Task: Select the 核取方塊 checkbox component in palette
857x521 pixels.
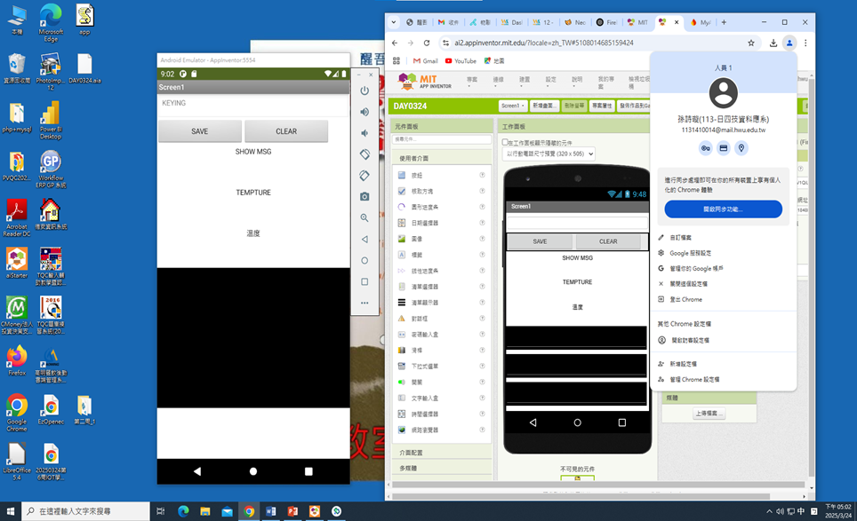Action: (x=422, y=191)
